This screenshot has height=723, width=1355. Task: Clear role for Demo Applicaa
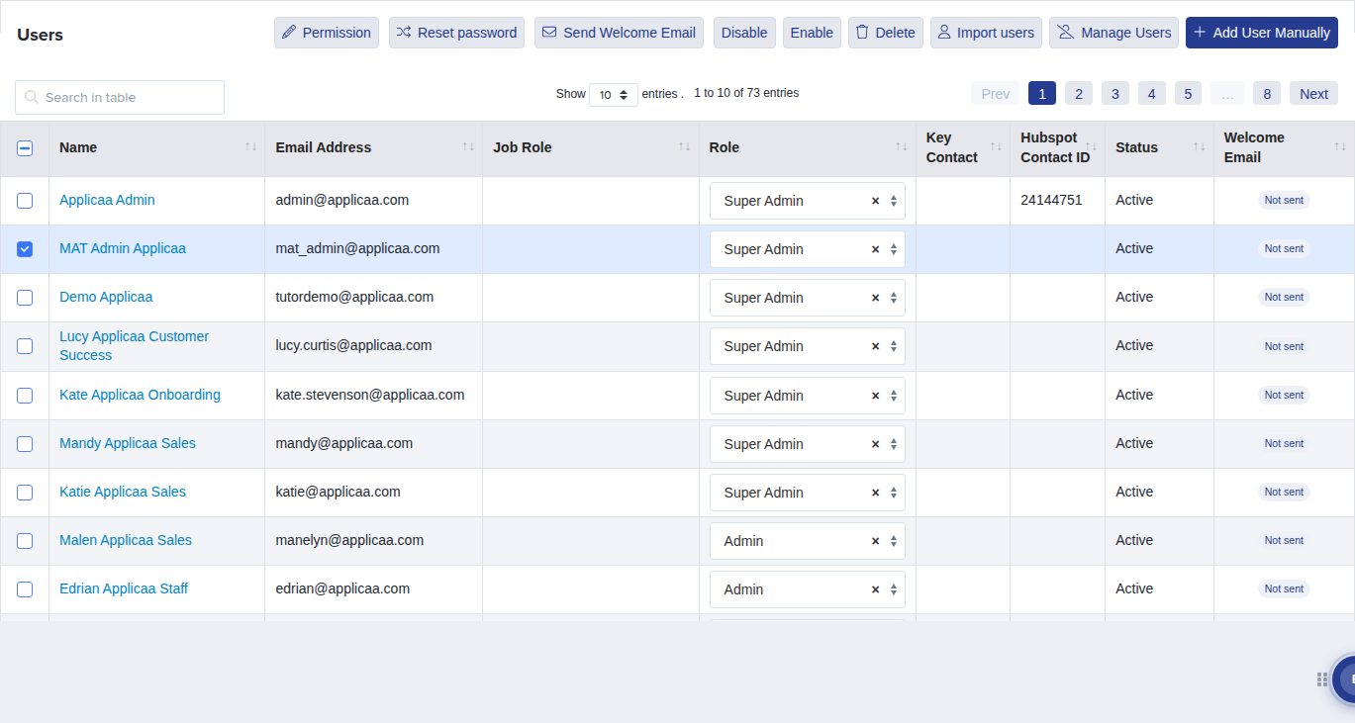coord(875,298)
